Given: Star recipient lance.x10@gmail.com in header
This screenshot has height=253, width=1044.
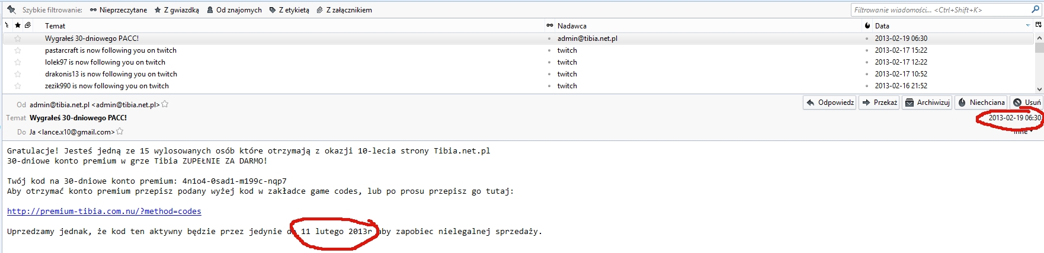Looking at the screenshot, I should [120, 132].
